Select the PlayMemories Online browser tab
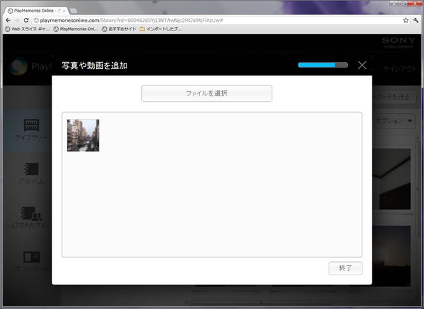 pos(34,11)
